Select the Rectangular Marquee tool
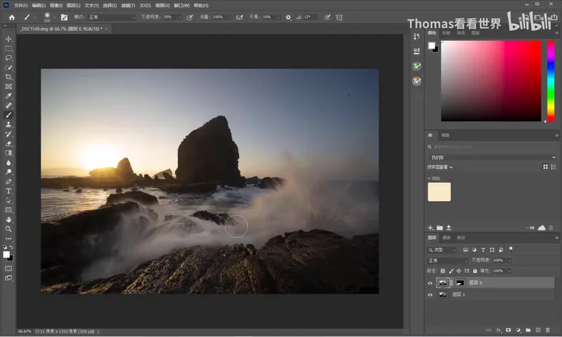This screenshot has height=337, width=562. 8,48
